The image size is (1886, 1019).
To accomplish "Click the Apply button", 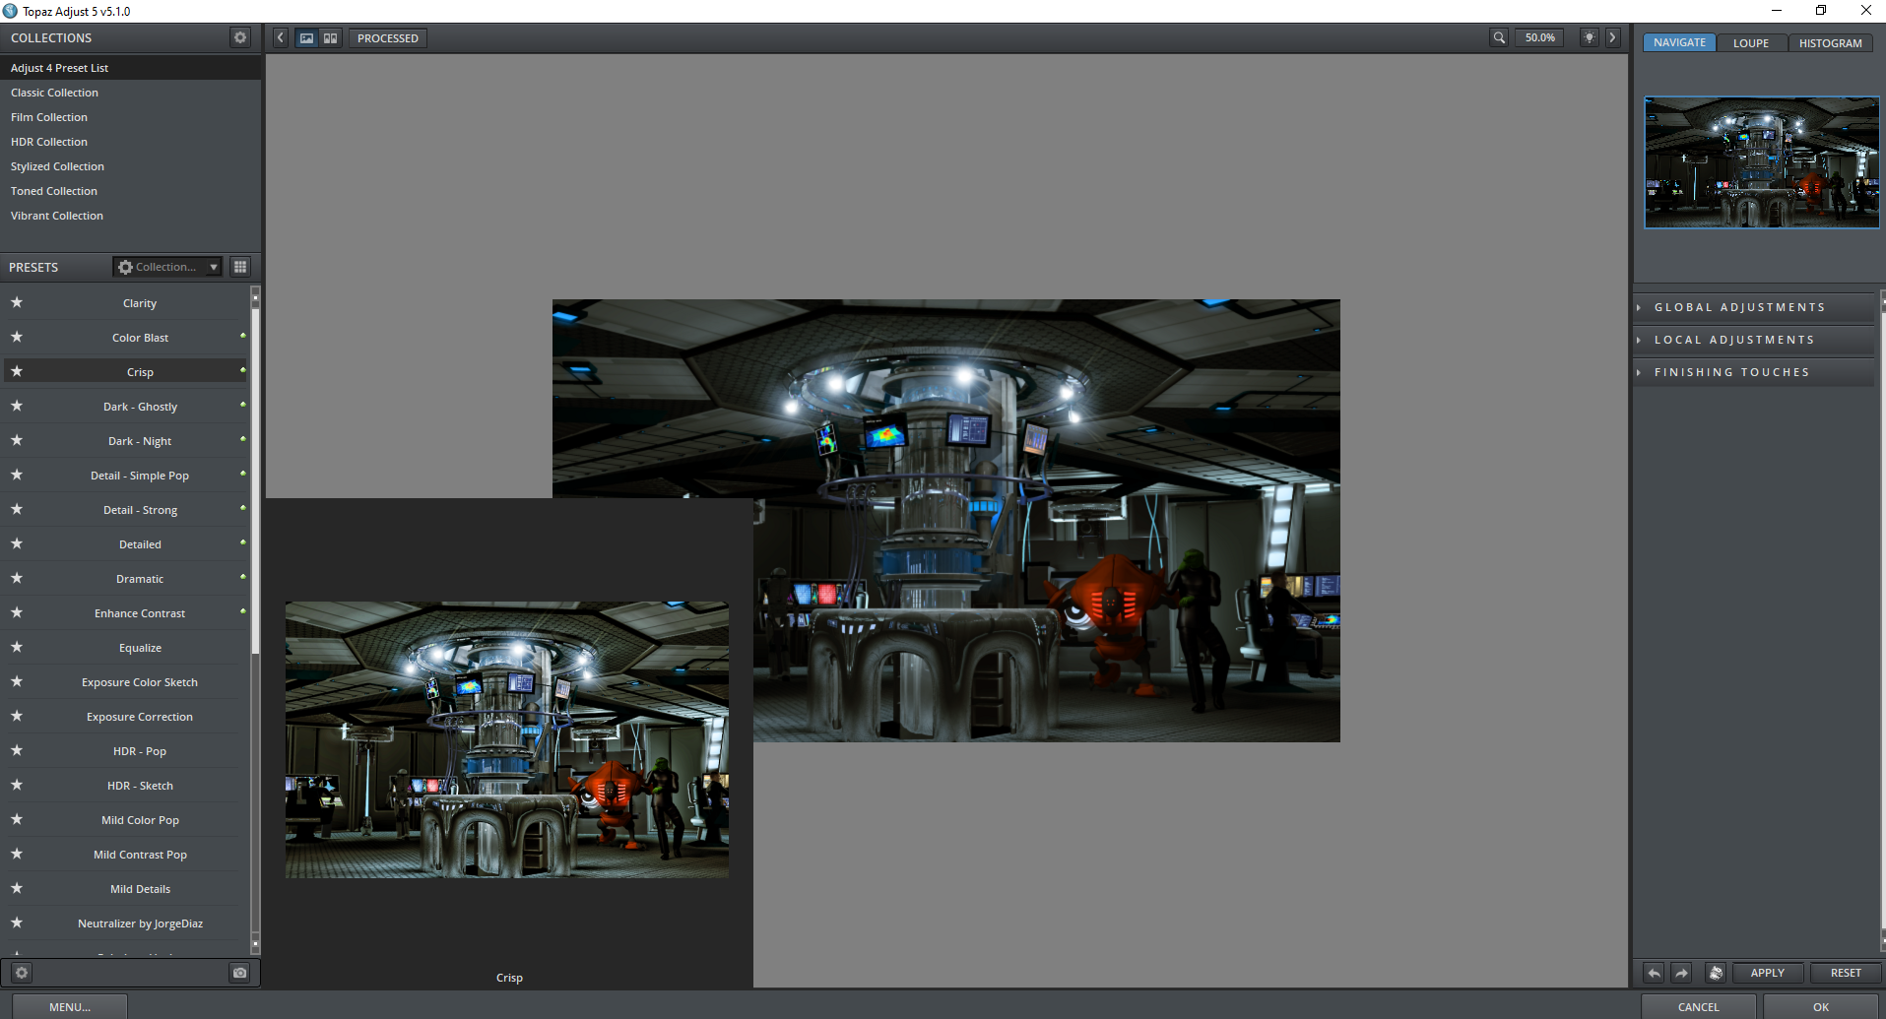I will (1768, 973).
